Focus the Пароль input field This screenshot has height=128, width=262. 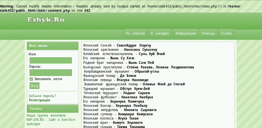click(x=50, y=73)
